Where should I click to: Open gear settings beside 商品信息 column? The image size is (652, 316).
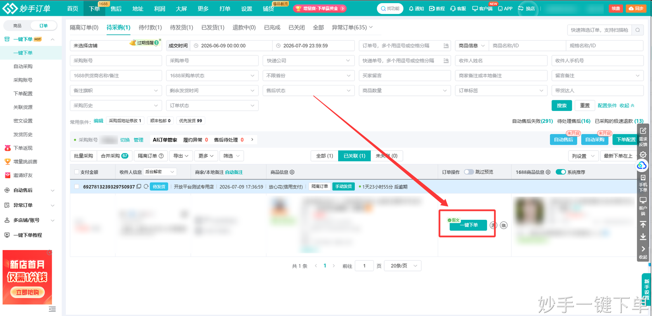pos(292,172)
